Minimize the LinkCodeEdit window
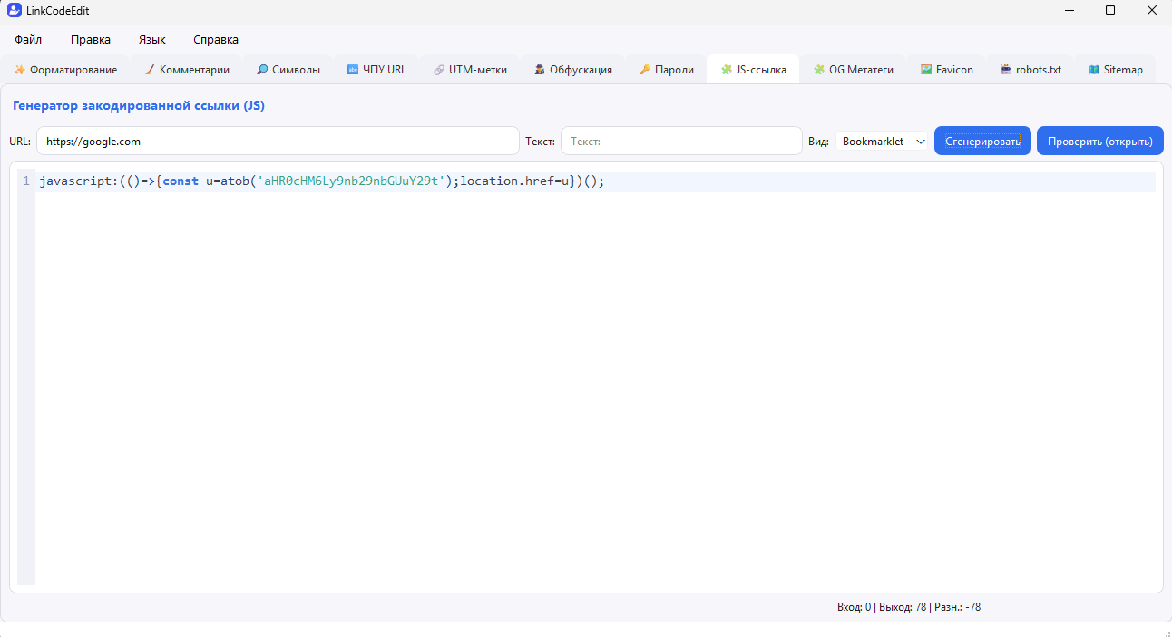Image resolution: width=1172 pixels, height=637 pixels. (x=1069, y=11)
